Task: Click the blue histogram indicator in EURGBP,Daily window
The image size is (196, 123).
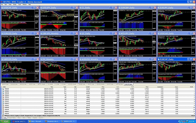Action: [131, 26]
